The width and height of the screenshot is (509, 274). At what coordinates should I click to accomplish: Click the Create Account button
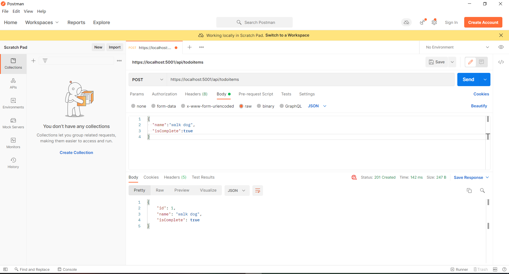click(x=483, y=22)
